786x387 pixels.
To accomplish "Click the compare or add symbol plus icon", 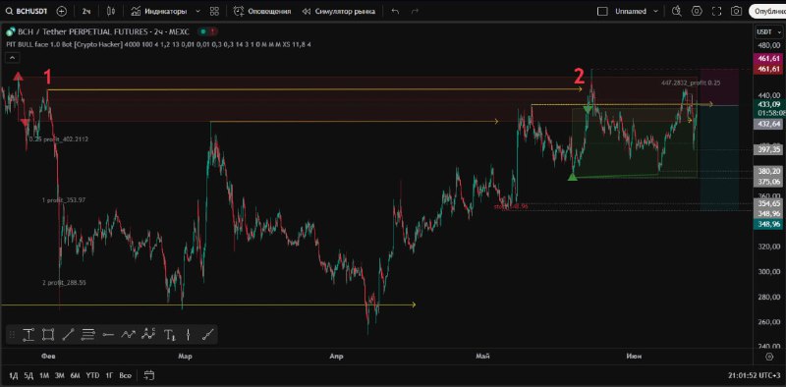I will (62, 11).
